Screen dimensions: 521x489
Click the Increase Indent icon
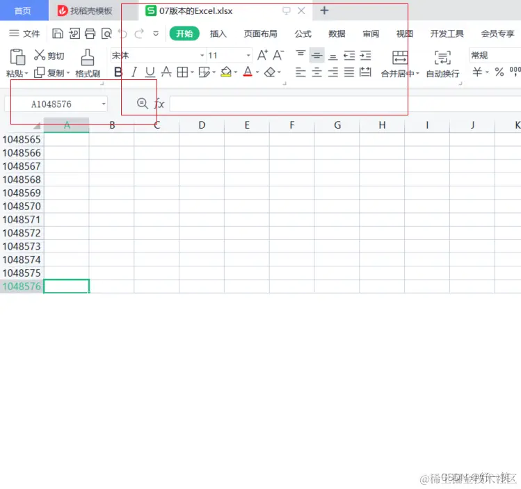[365, 55]
